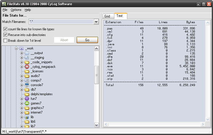This screenshot has height=135, width=213.
Task: Click the graphics7 folder icon
Action: [x=27, y=108]
